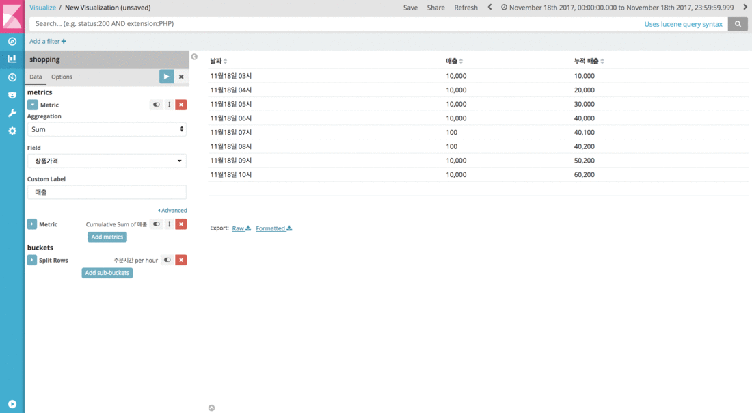The height and width of the screenshot is (413, 752).
Task: Switch to the Options tab
Action: (62, 77)
